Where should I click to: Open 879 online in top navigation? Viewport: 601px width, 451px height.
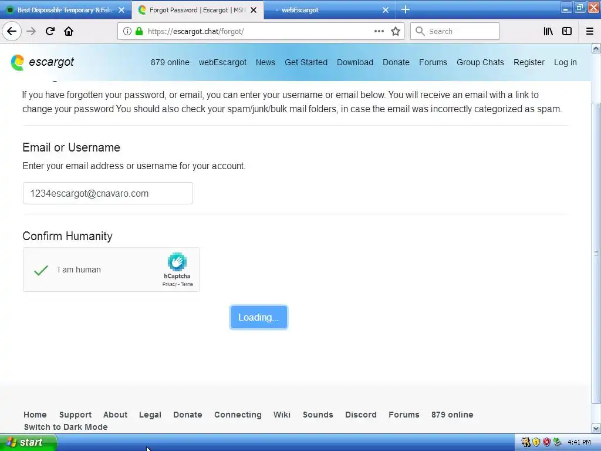pos(170,62)
